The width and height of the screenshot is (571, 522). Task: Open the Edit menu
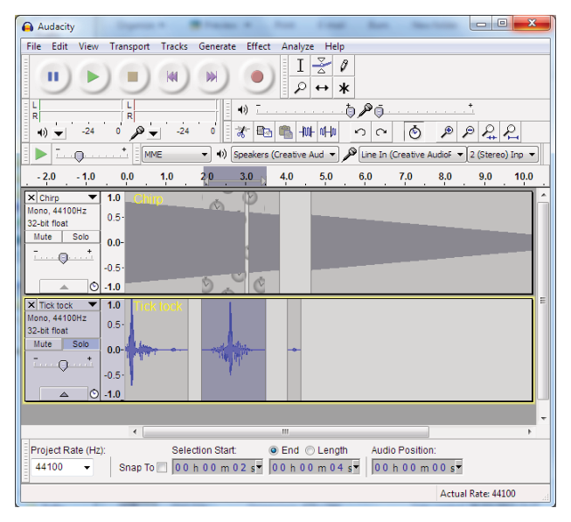coord(59,46)
